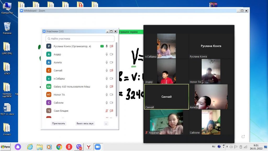The width and height of the screenshot is (268, 151).
Task: Open more options with the ellipsis button
Action: 106,123
